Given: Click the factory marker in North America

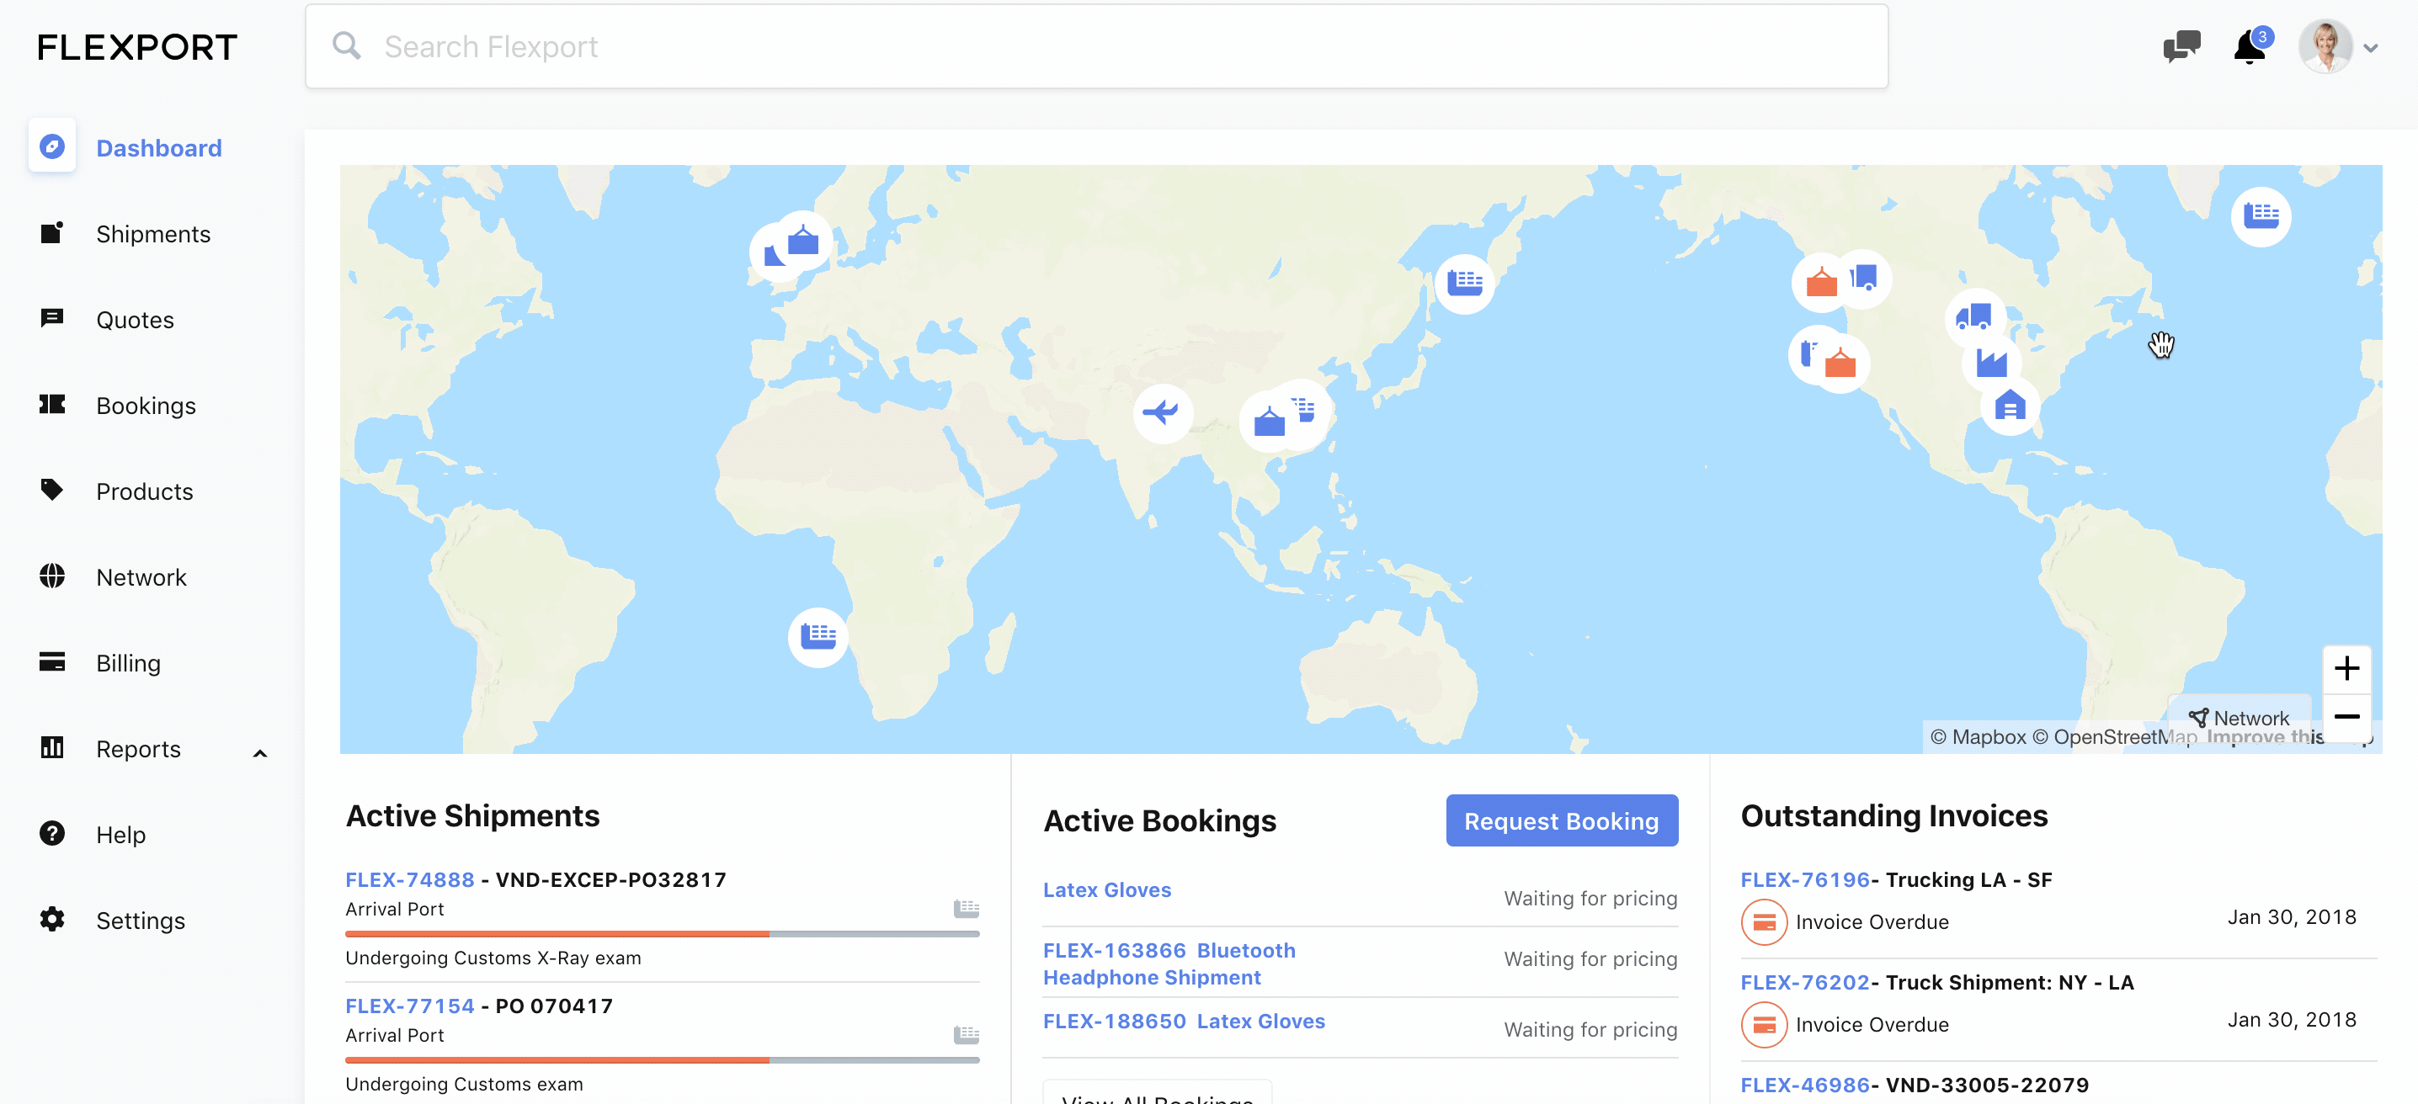Looking at the screenshot, I should click(1991, 362).
